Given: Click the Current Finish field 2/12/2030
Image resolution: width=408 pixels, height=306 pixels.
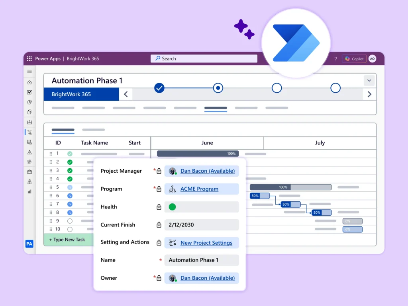Looking at the screenshot, I should coord(201,225).
